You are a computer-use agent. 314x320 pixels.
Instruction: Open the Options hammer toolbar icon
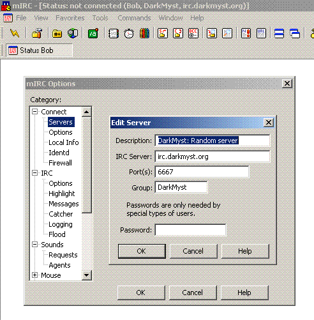(37, 33)
